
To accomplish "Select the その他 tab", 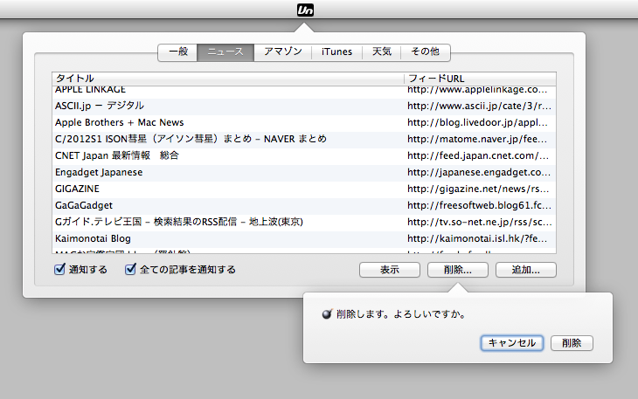I will tap(426, 52).
